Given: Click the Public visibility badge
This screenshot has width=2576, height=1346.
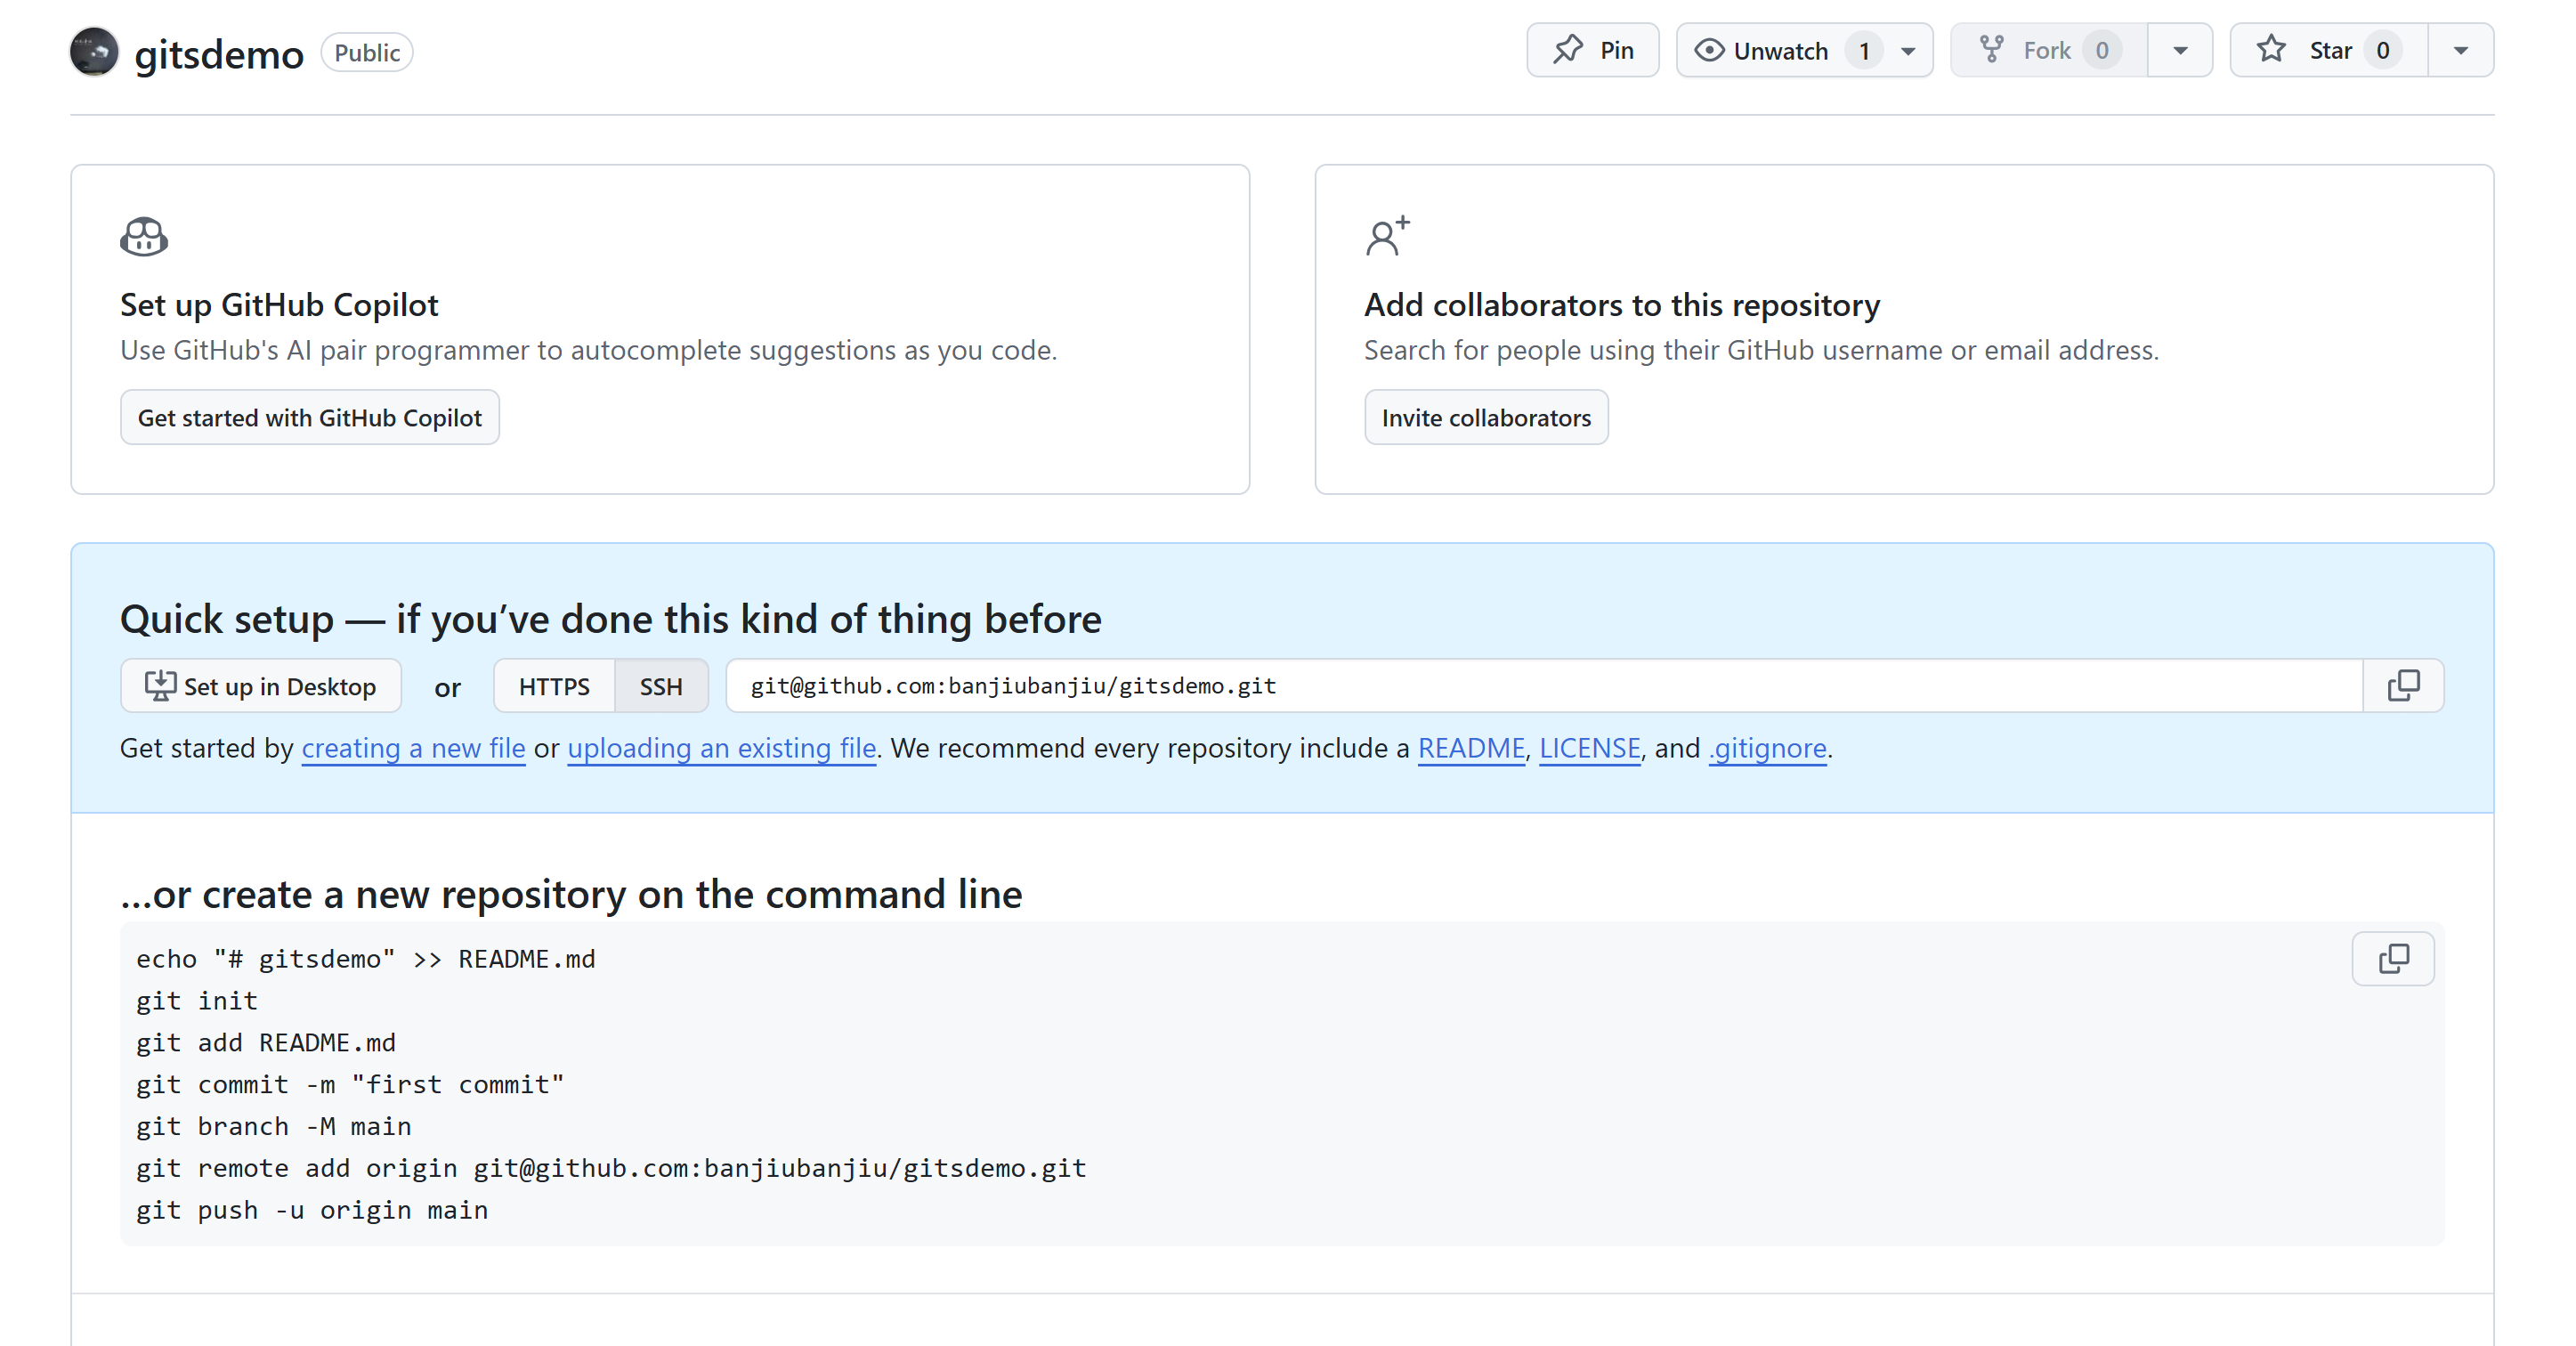Looking at the screenshot, I should click(367, 53).
